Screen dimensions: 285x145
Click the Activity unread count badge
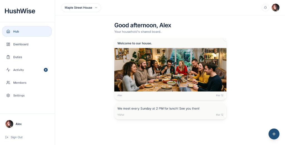coord(46,70)
